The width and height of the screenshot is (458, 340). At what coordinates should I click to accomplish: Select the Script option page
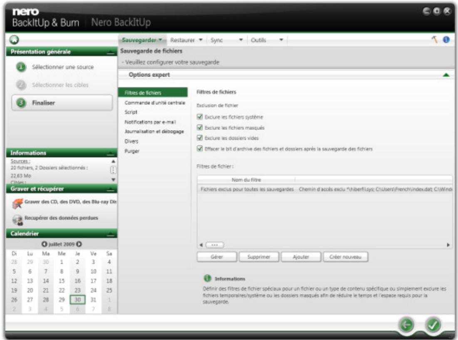[131, 112]
